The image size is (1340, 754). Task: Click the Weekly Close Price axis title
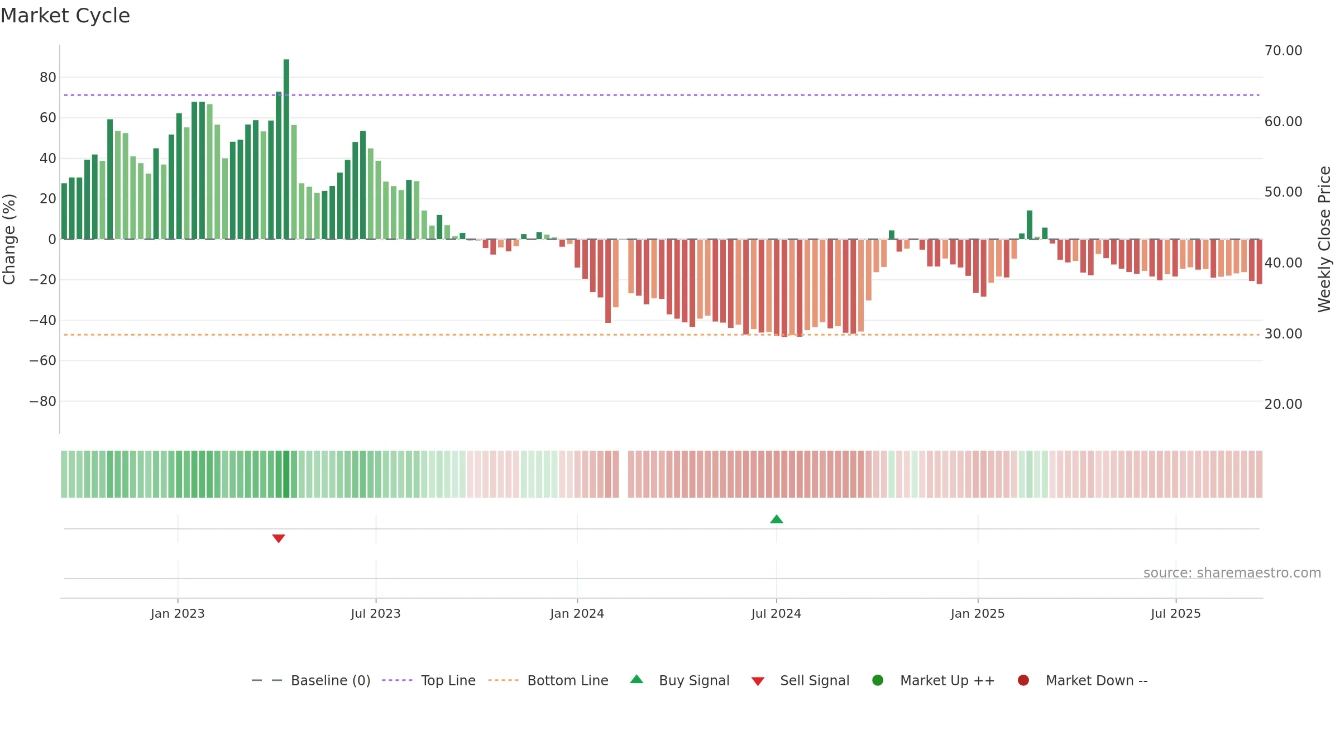coord(1324,239)
